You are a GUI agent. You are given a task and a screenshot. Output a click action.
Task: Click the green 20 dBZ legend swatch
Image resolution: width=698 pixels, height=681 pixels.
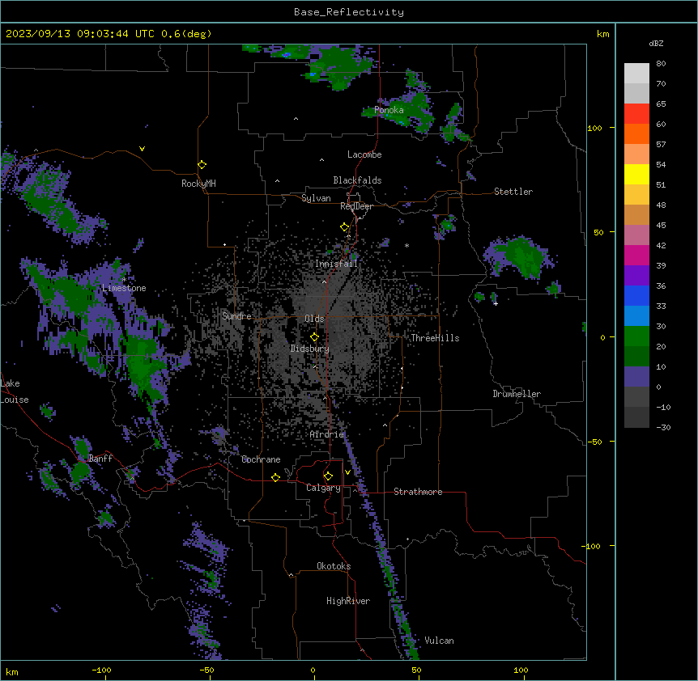[x=636, y=336]
